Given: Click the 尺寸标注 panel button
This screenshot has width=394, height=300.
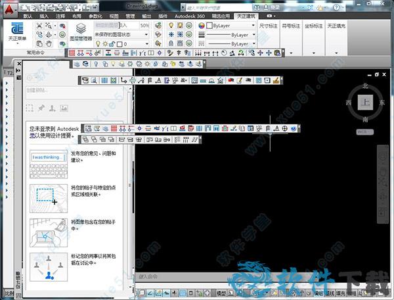Looking at the screenshot, I should coord(269,26).
